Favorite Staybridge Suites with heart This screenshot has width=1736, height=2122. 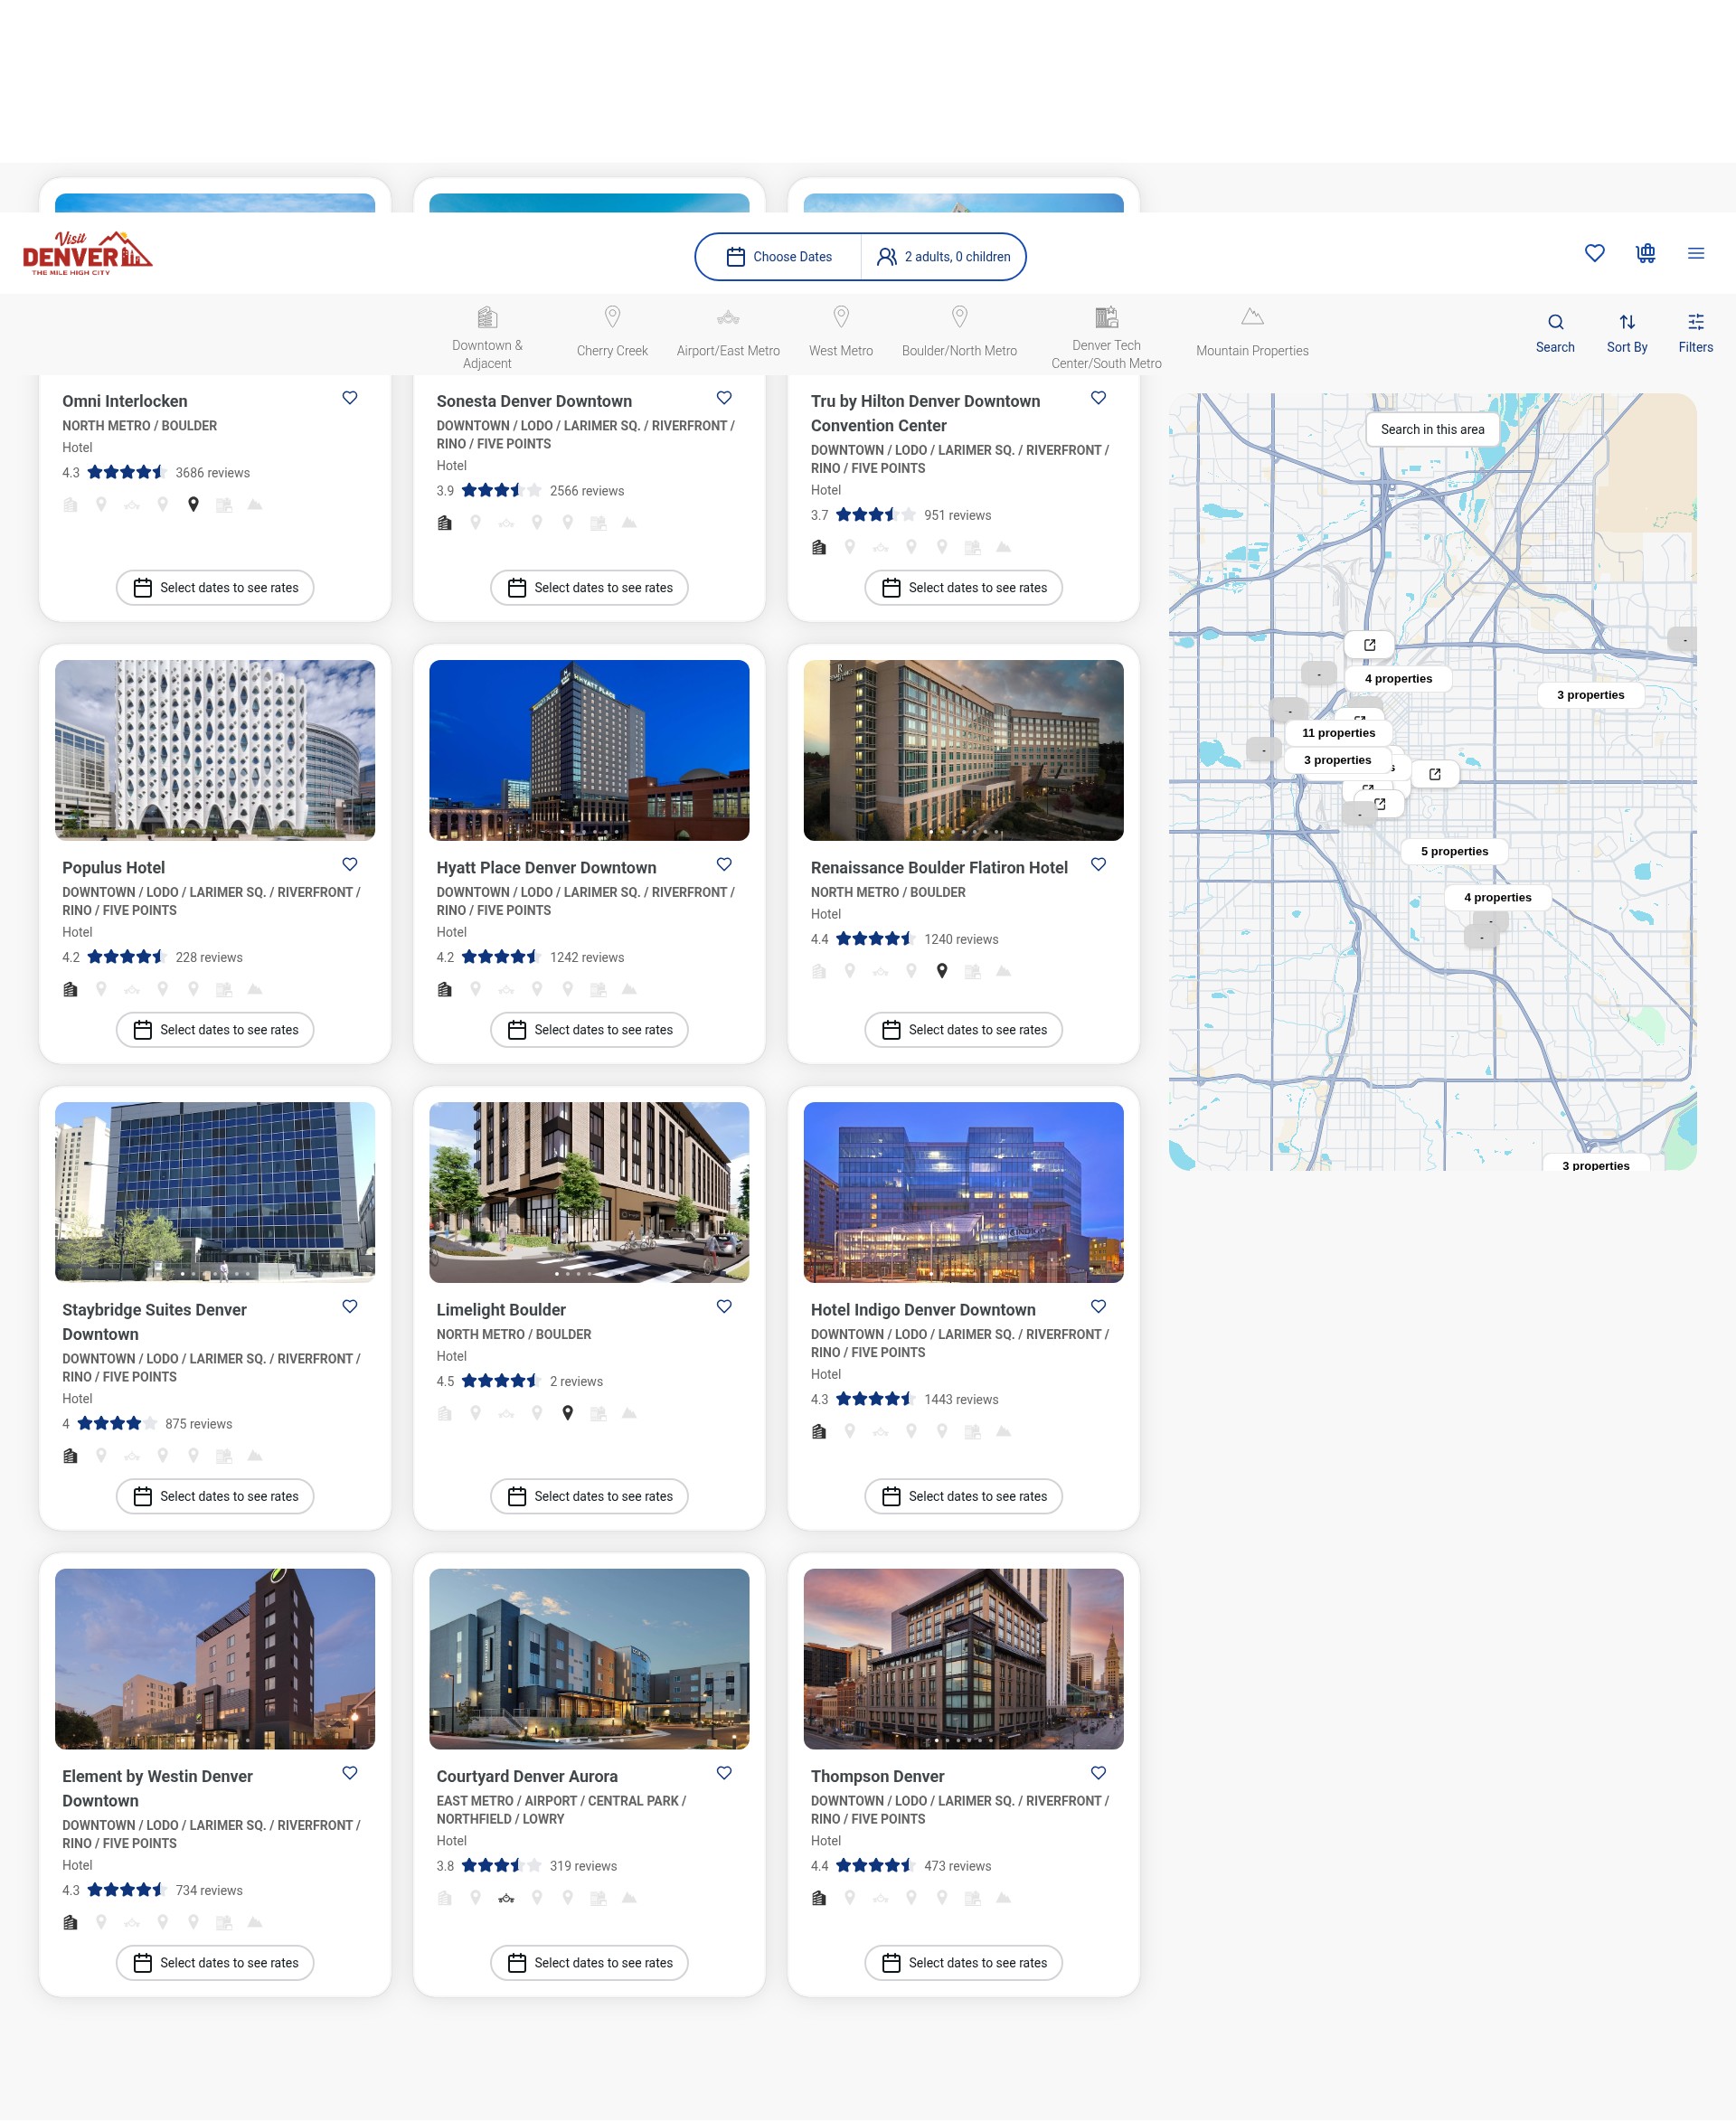[x=350, y=1306]
